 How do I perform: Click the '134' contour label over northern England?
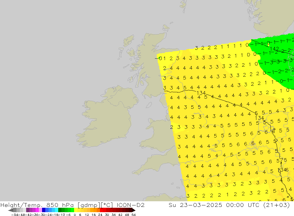pyautogui.click(x=201, y=93)
